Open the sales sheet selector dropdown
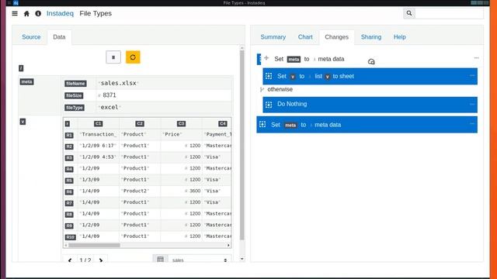Viewport: 497px width, 279px height. point(200,260)
